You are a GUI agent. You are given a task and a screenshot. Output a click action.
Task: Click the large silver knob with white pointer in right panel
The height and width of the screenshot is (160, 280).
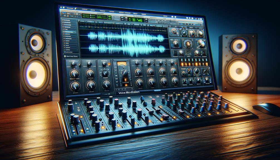(202, 43)
